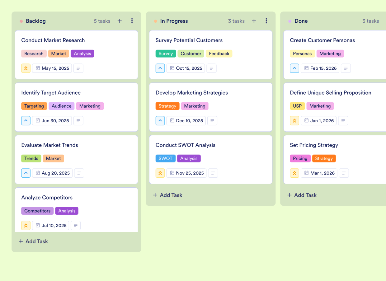Click Add Task in the Done column
The image size is (386, 281).
coord(302,195)
